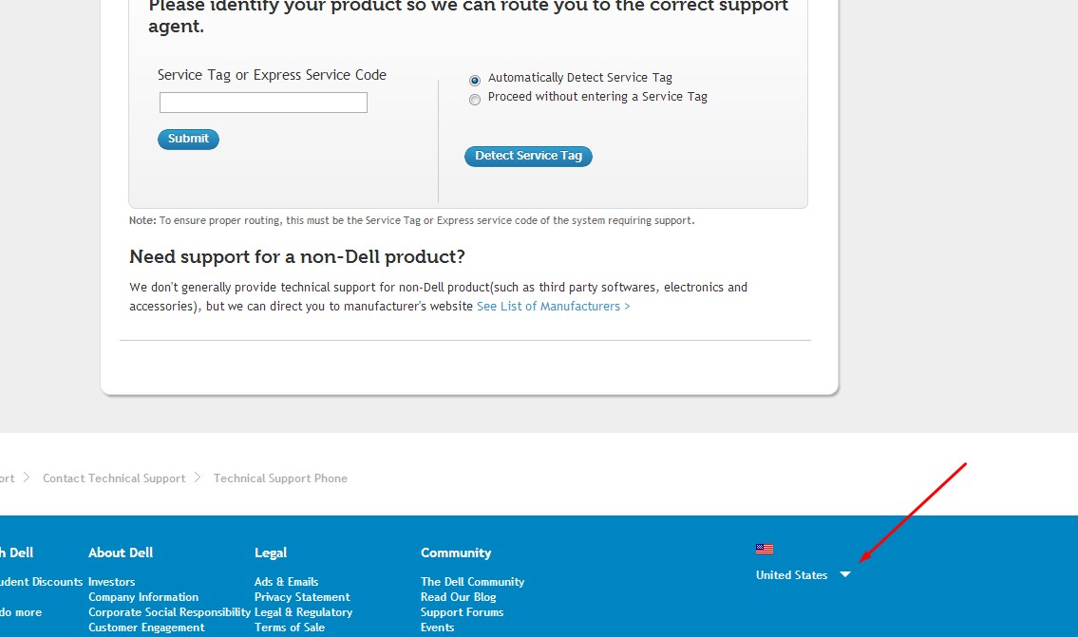The width and height of the screenshot is (1078, 637).
Task: Click the 'Need support for a non-Dell product?' heading
Action: [297, 257]
